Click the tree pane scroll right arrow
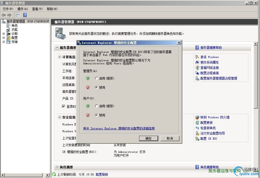Viewport: 260px width, 178px height. coord(47,175)
